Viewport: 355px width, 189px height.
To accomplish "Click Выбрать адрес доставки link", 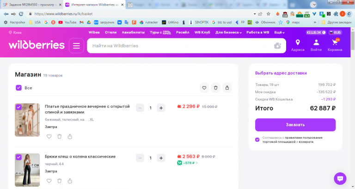I will tap(281, 73).
